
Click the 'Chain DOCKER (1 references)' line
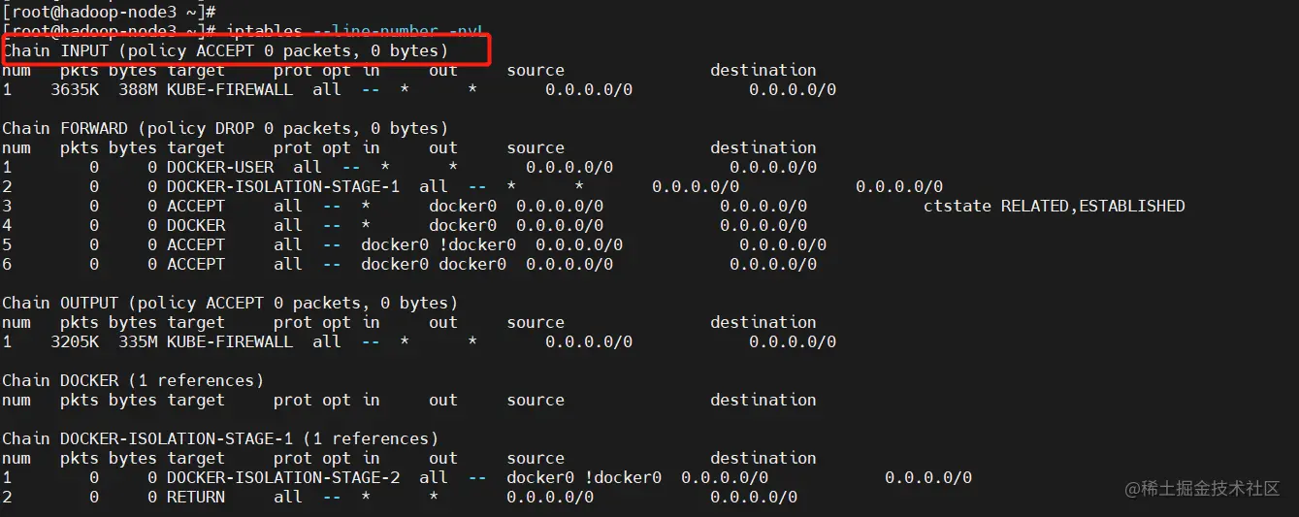click(133, 380)
